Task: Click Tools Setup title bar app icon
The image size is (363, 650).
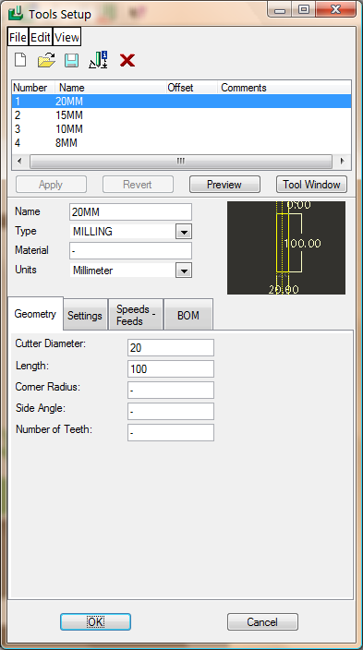Action: [16, 13]
